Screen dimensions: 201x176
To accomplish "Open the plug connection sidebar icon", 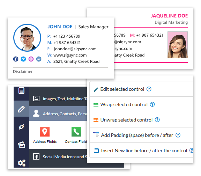I will point(21,127).
